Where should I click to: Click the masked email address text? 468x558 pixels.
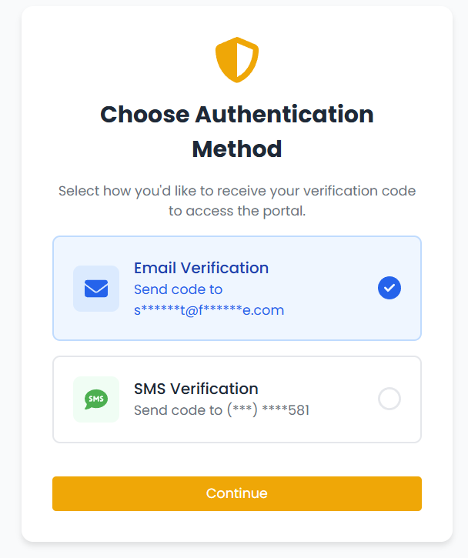(209, 310)
